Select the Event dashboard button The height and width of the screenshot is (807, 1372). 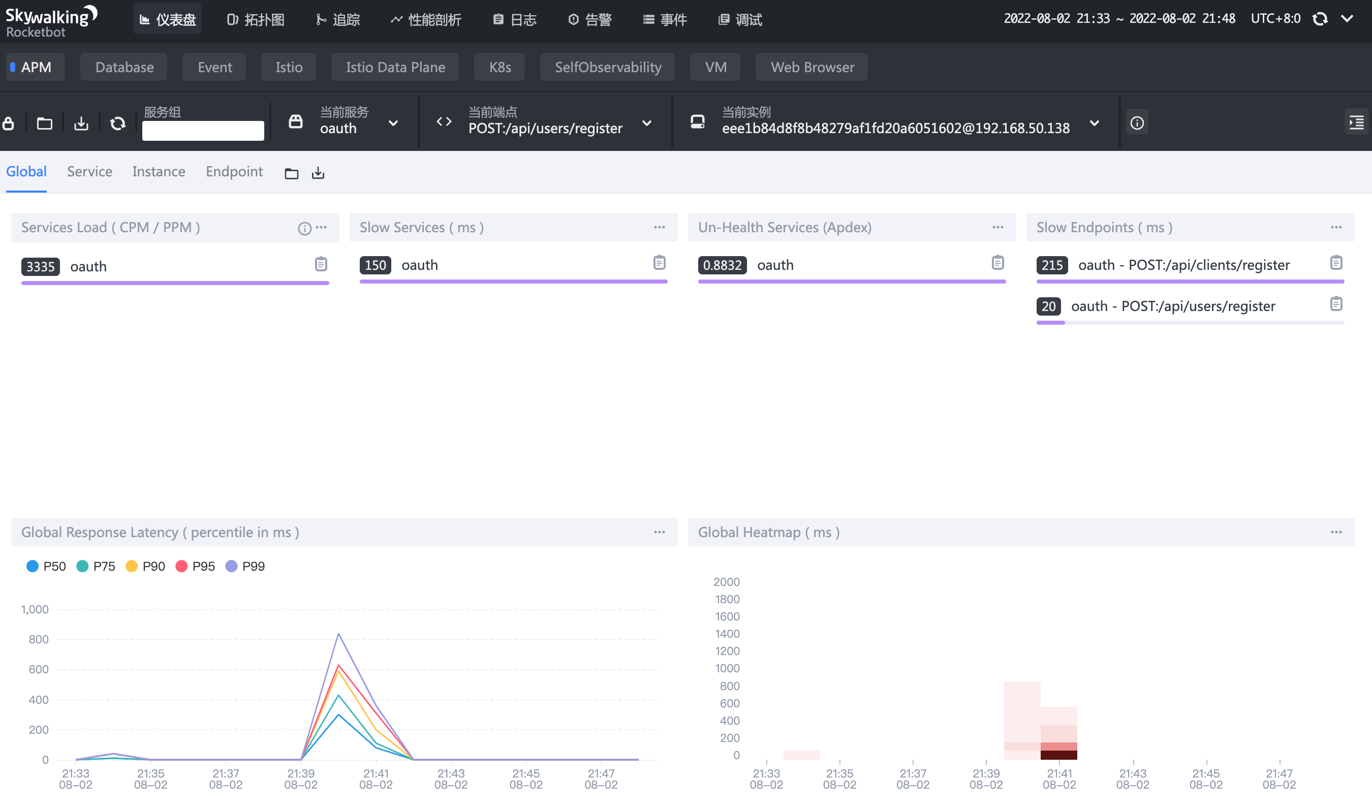(214, 67)
